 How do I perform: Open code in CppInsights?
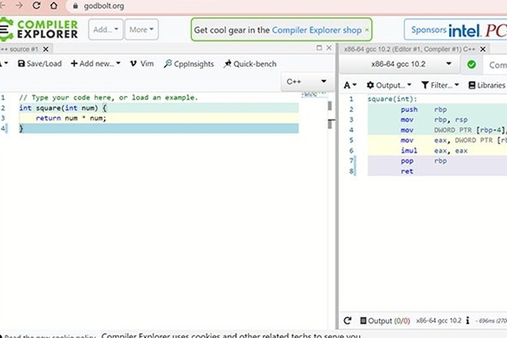(x=189, y=64)
